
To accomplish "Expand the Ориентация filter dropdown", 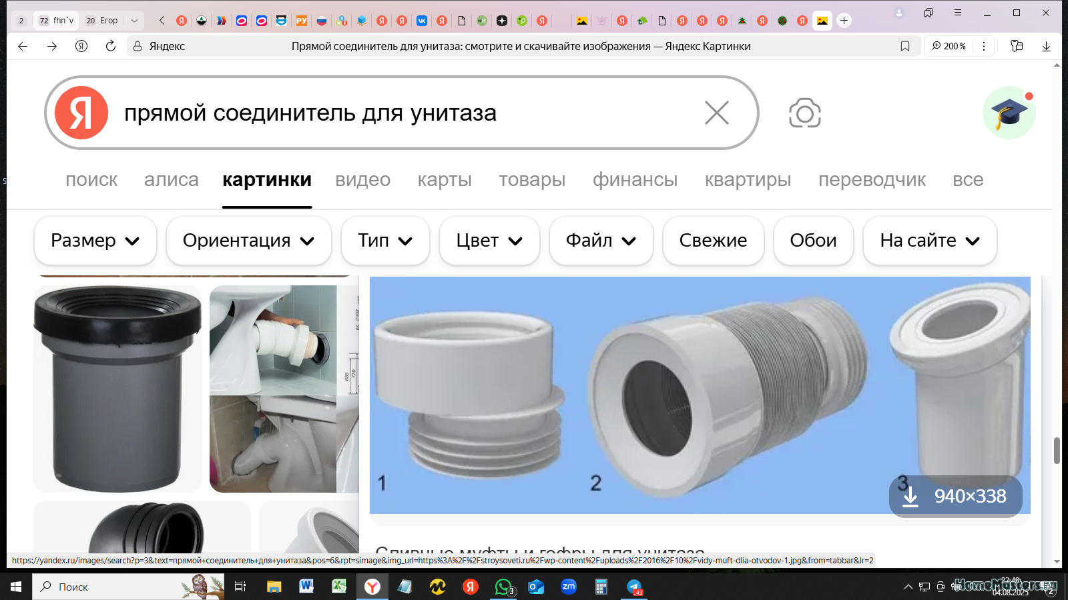I will click(x=249, y=241).
